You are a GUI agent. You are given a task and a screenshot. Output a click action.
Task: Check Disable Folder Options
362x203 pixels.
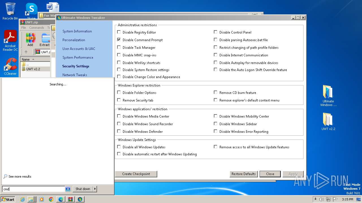click(x=119, y=92)
